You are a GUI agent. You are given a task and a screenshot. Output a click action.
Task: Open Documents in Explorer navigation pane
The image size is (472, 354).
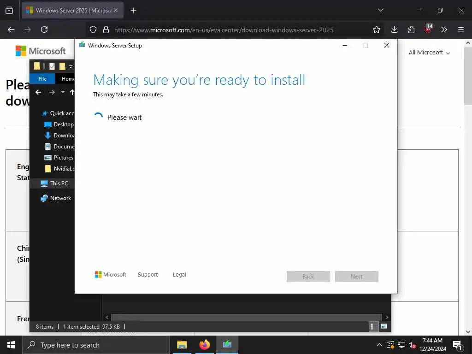pyautogui.click(x=59, y=147)
